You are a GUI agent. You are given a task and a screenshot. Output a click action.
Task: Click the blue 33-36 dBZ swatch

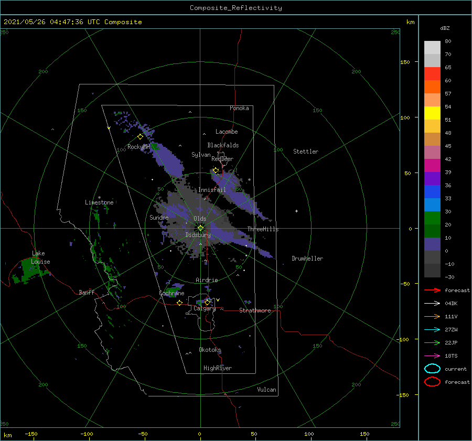(x=432, y=192)
